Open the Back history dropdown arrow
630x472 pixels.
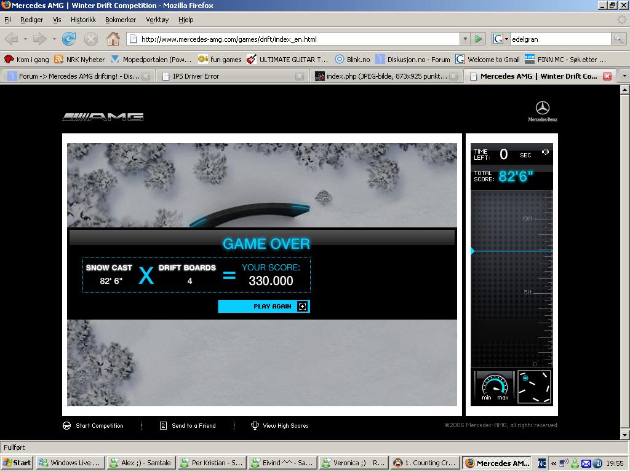(x=25, y=39)
